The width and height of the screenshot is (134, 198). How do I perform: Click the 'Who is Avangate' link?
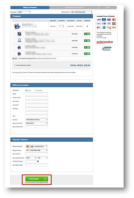click(x=102, y=38)
